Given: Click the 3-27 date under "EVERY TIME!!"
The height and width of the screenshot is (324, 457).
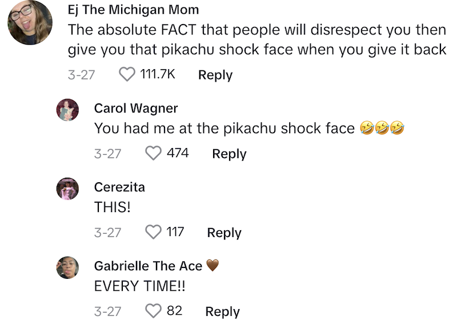Looking at the screenshot, I should coord(107,311).
